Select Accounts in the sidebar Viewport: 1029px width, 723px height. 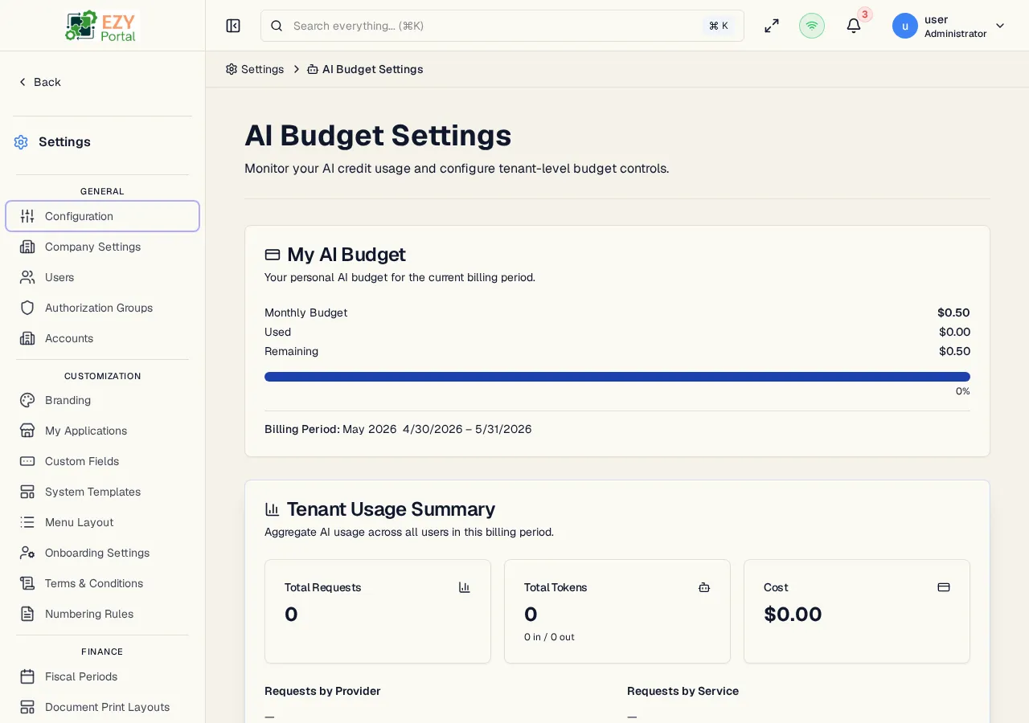click(102, 338)
